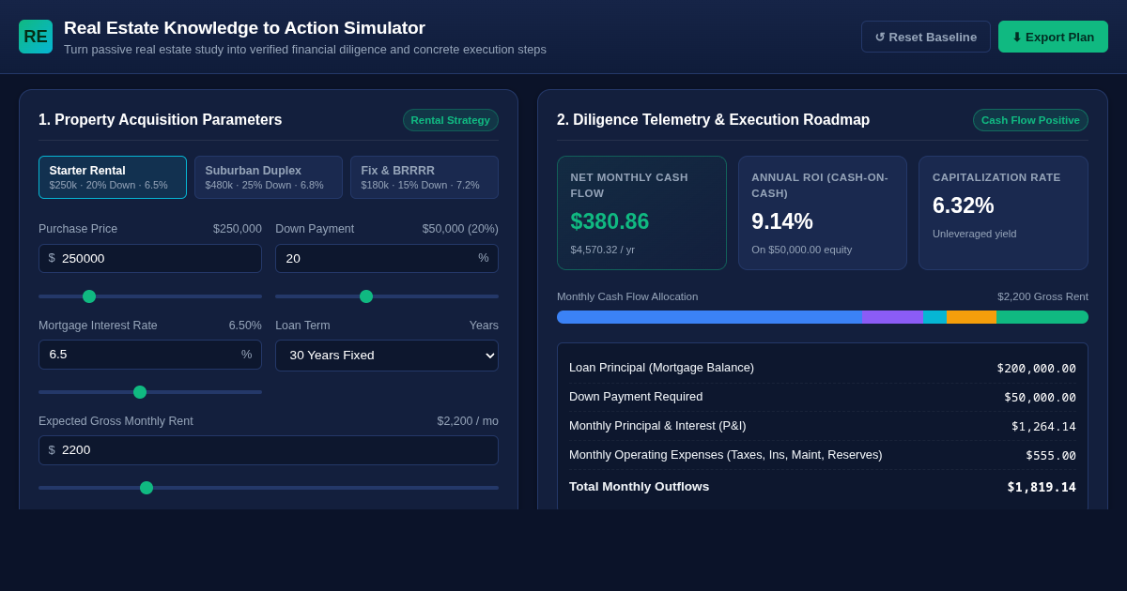
Task: Click the 'Monthly Cash Flow Allocation' label
Action: [x=627, y=296]
